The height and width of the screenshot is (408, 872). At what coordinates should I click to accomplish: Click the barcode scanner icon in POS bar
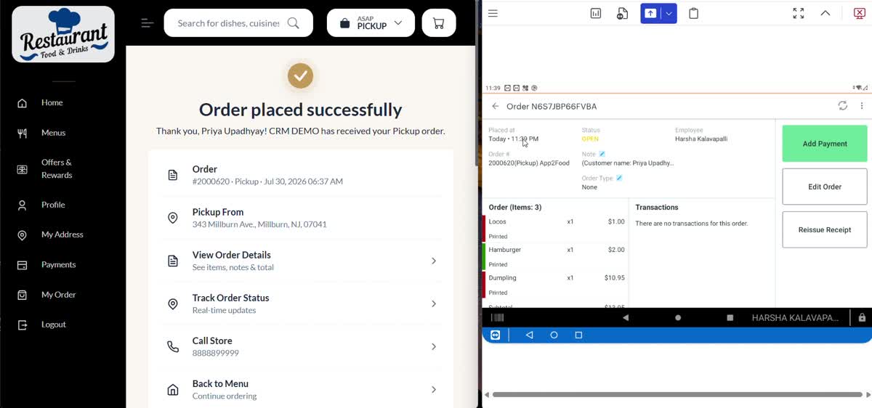[x=498, y=318]
